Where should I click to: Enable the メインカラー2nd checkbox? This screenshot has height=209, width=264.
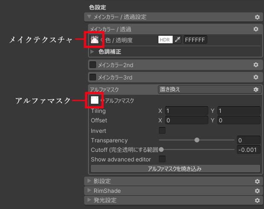click(92, 65)
